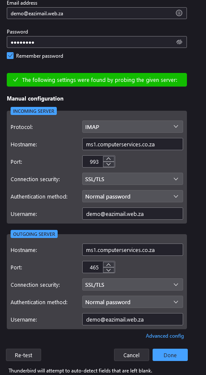
Task: Increase incoming port with up arrow
Action: [109, 159]
